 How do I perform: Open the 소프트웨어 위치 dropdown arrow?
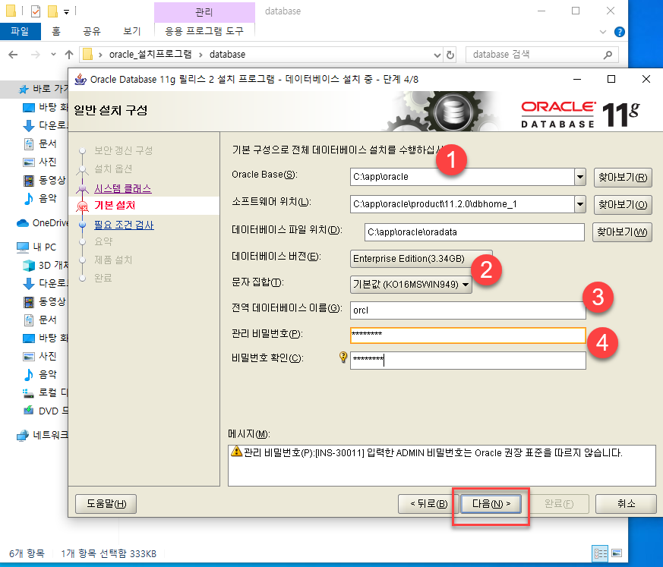[580, 204]
